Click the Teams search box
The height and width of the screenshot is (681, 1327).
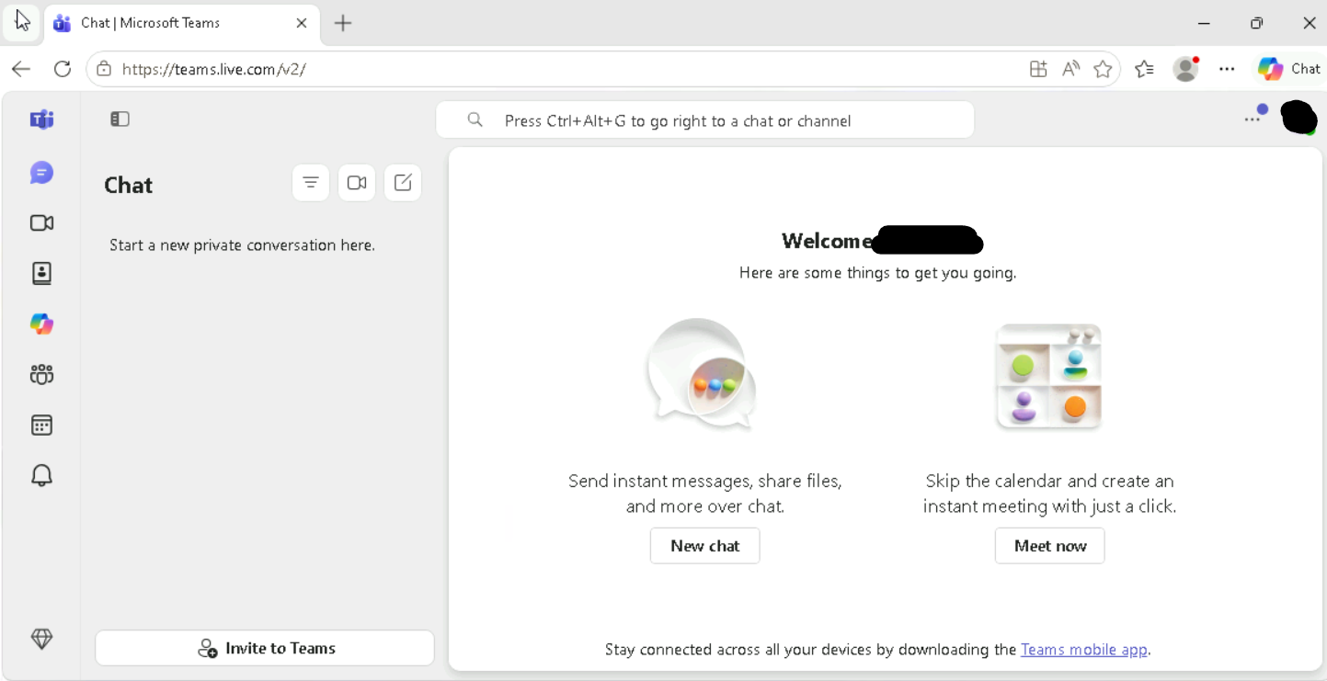coord(705,120)
